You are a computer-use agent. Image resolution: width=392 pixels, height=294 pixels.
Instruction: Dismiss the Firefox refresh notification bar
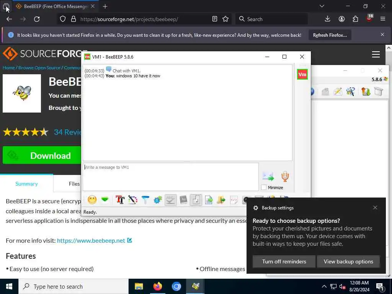click(x=382, y=34)
